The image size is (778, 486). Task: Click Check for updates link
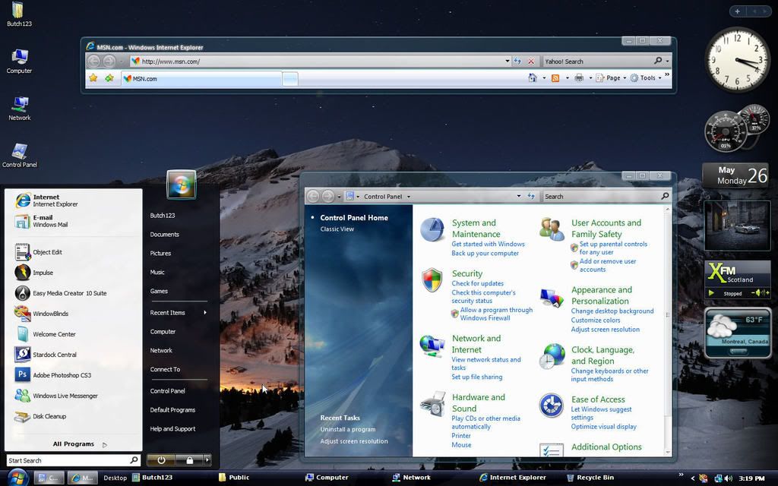pyautogui.click(x=477, y=283)
